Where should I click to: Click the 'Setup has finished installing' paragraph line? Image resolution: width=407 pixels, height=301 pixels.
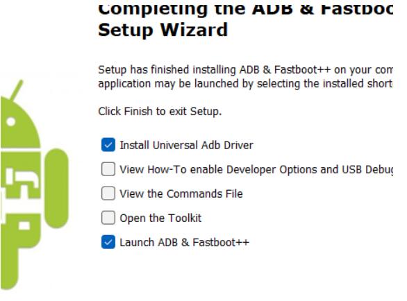[245, 70]
